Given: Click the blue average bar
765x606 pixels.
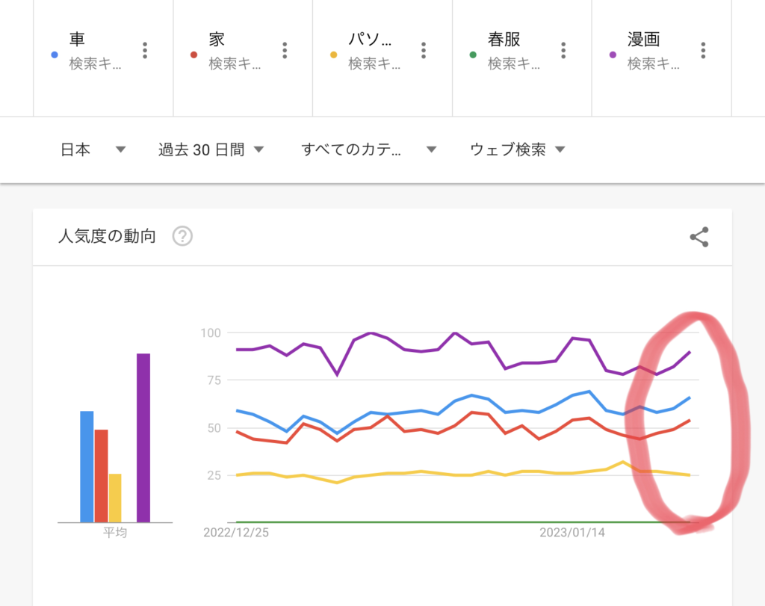Looking at the screenshot, I should point(87,466).
